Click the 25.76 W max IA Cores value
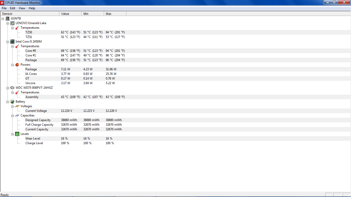The image size is (351, 197). click(111, 74)
